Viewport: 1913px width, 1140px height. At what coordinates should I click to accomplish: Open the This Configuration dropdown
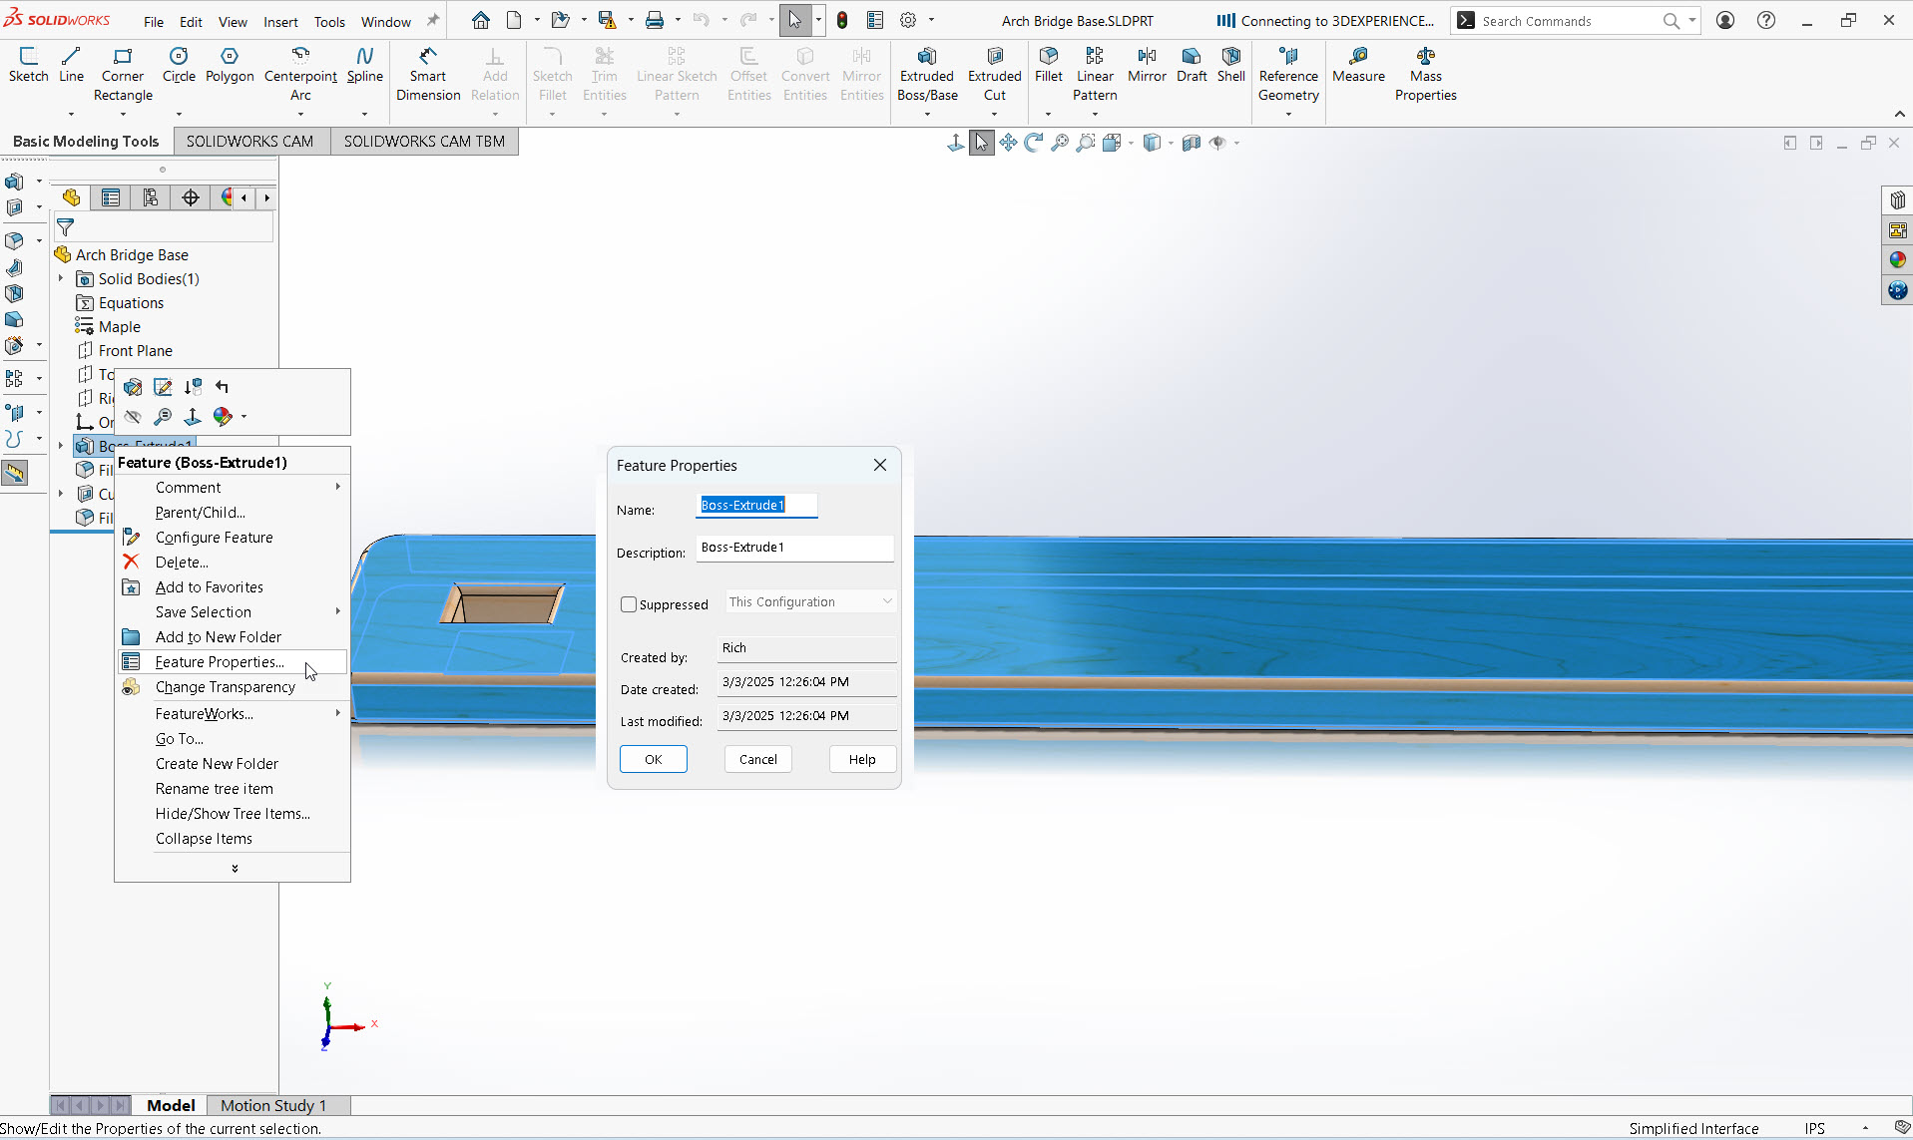[808, 600]
